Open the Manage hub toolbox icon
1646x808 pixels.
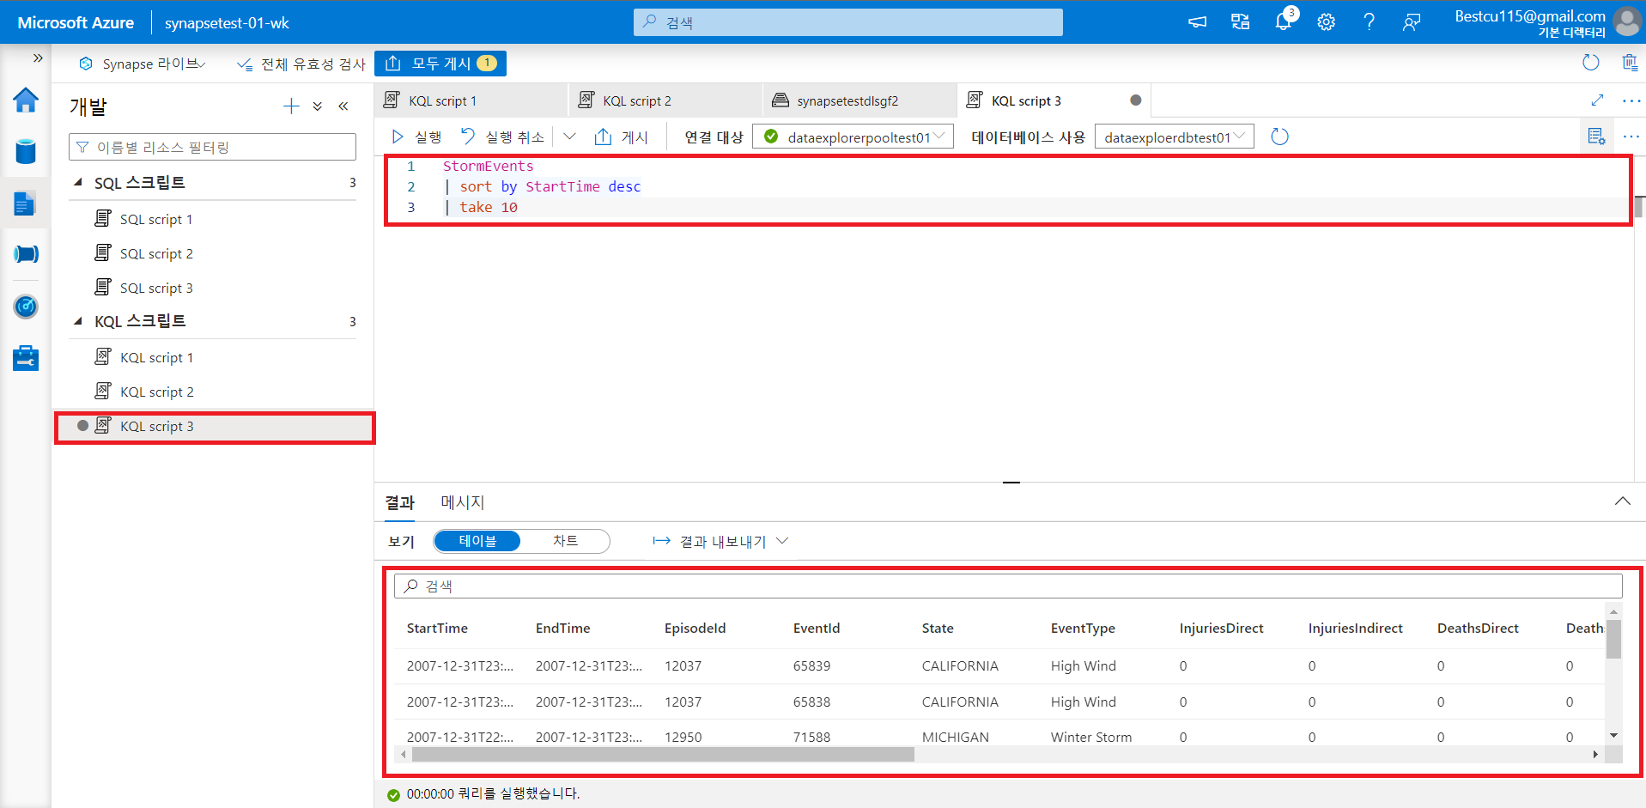[26, 358]
